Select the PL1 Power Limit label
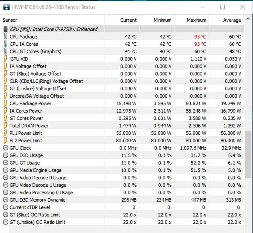The height and width of the screenshot is (233, 253). 26,133
